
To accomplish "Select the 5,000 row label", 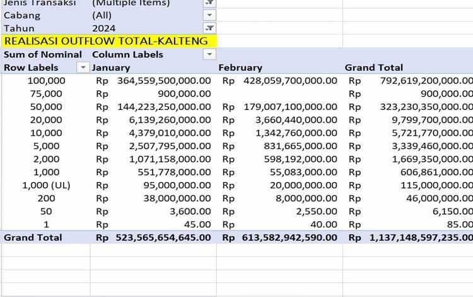I will coord(46,146).
